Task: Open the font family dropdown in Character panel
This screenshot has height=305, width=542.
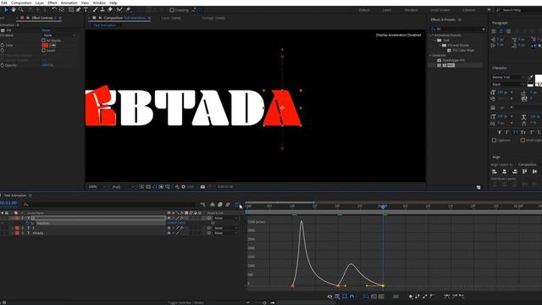Action: 508,77
